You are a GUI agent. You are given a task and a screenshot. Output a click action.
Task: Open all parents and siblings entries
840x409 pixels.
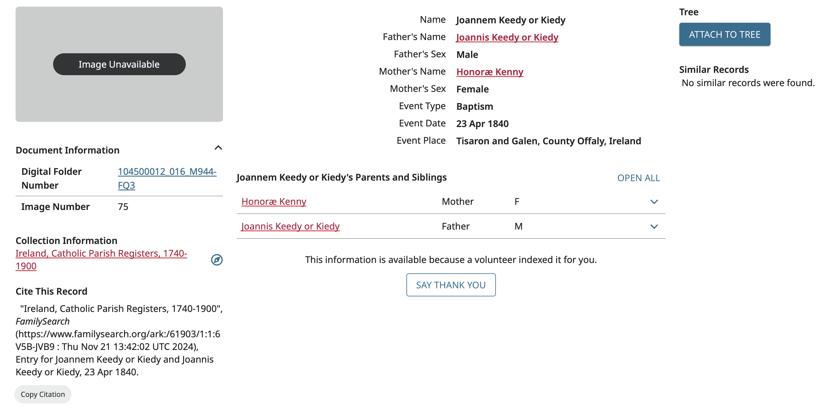[x=638, y=178]
